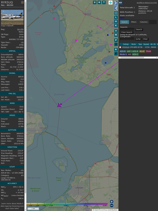Toggle the Mode-S source filter
158x211 pixels.
123,54
